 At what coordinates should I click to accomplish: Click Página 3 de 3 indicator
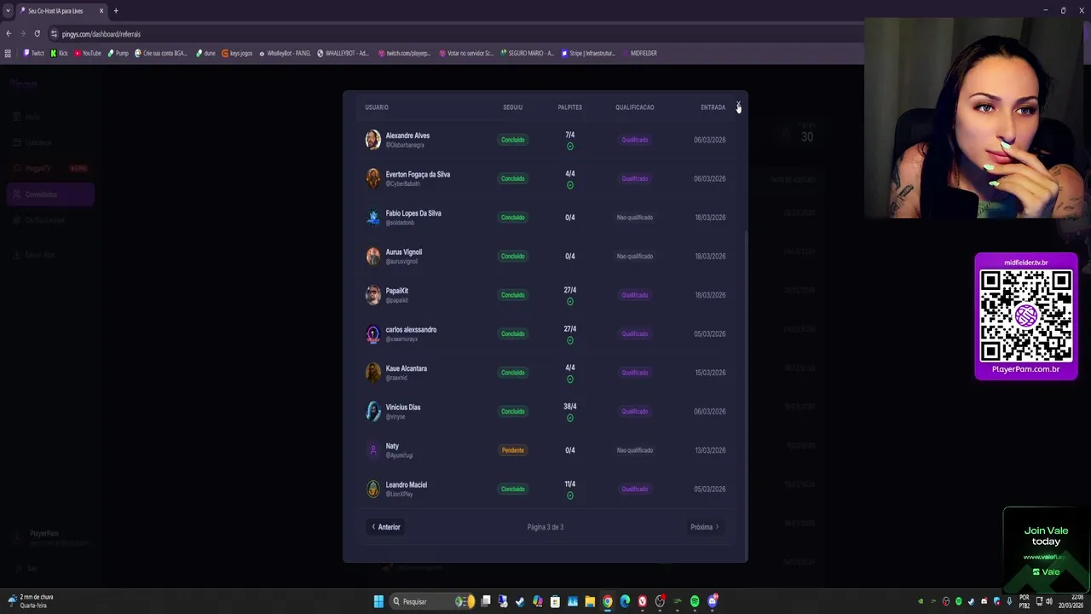point(545,527)
